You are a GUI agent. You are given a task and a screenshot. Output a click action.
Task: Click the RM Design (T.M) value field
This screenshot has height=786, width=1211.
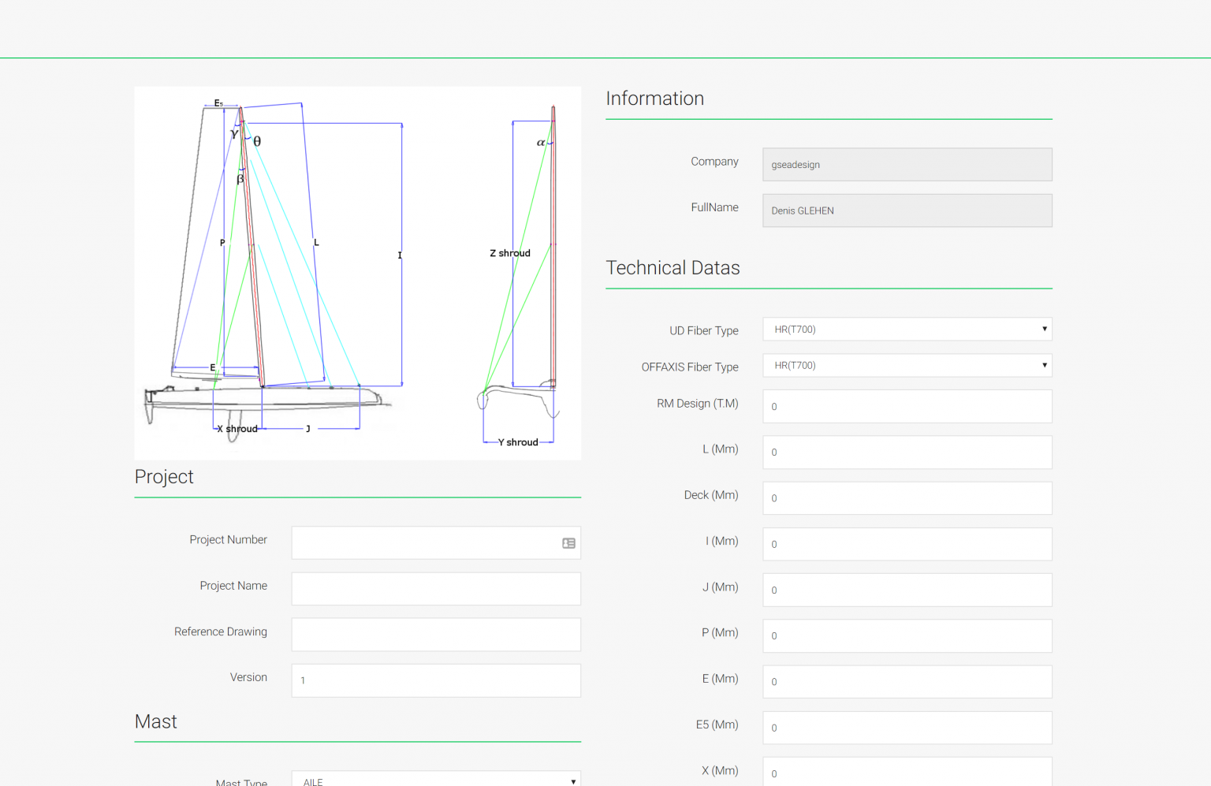pyautogui.click(x=907, y=406)
